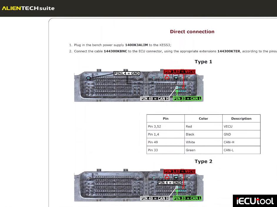The image size is (277, 207).
Task: Click the ALIENTECH suite logo
Action: click(x=28, y=8)
